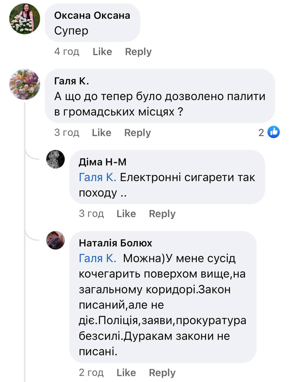Like Оксана Оксана's "Супер" comment
This screenshot has width=289, height=382.
point(102,52)
